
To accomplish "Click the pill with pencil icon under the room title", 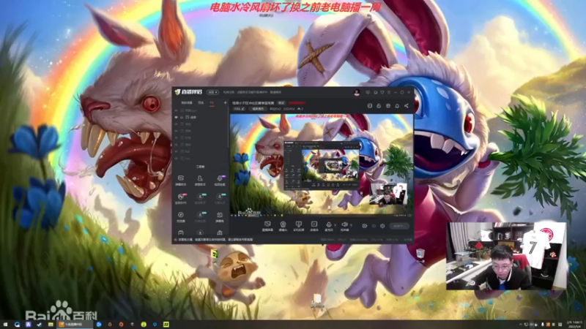I will [x=239, y=109].
